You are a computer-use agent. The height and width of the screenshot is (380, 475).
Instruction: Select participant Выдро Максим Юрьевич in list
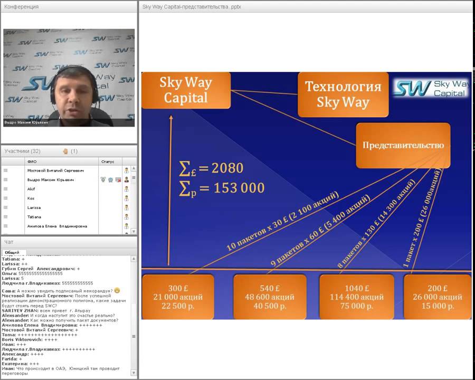click(x=51, y=179)
